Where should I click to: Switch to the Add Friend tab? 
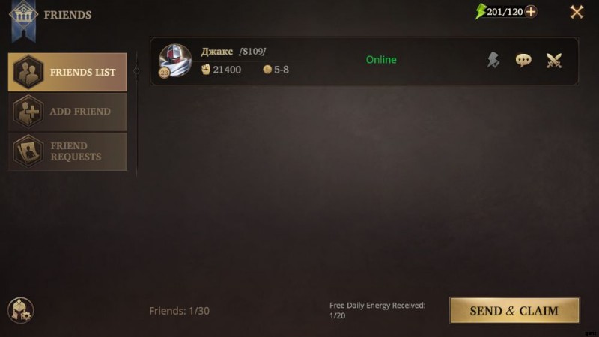pyautogui.click(x=67, y=112)
